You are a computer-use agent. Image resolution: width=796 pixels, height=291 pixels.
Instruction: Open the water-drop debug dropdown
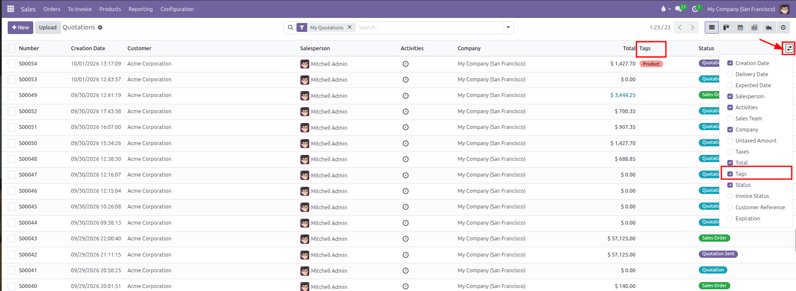pyautogui.click(x=665, y=9)
